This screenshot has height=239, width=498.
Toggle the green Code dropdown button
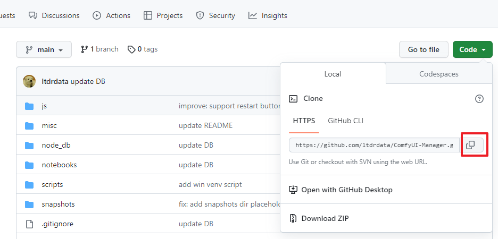[x=472, y=49]
